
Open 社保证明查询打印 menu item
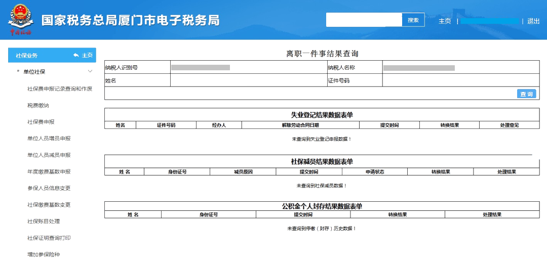(49, 238)
